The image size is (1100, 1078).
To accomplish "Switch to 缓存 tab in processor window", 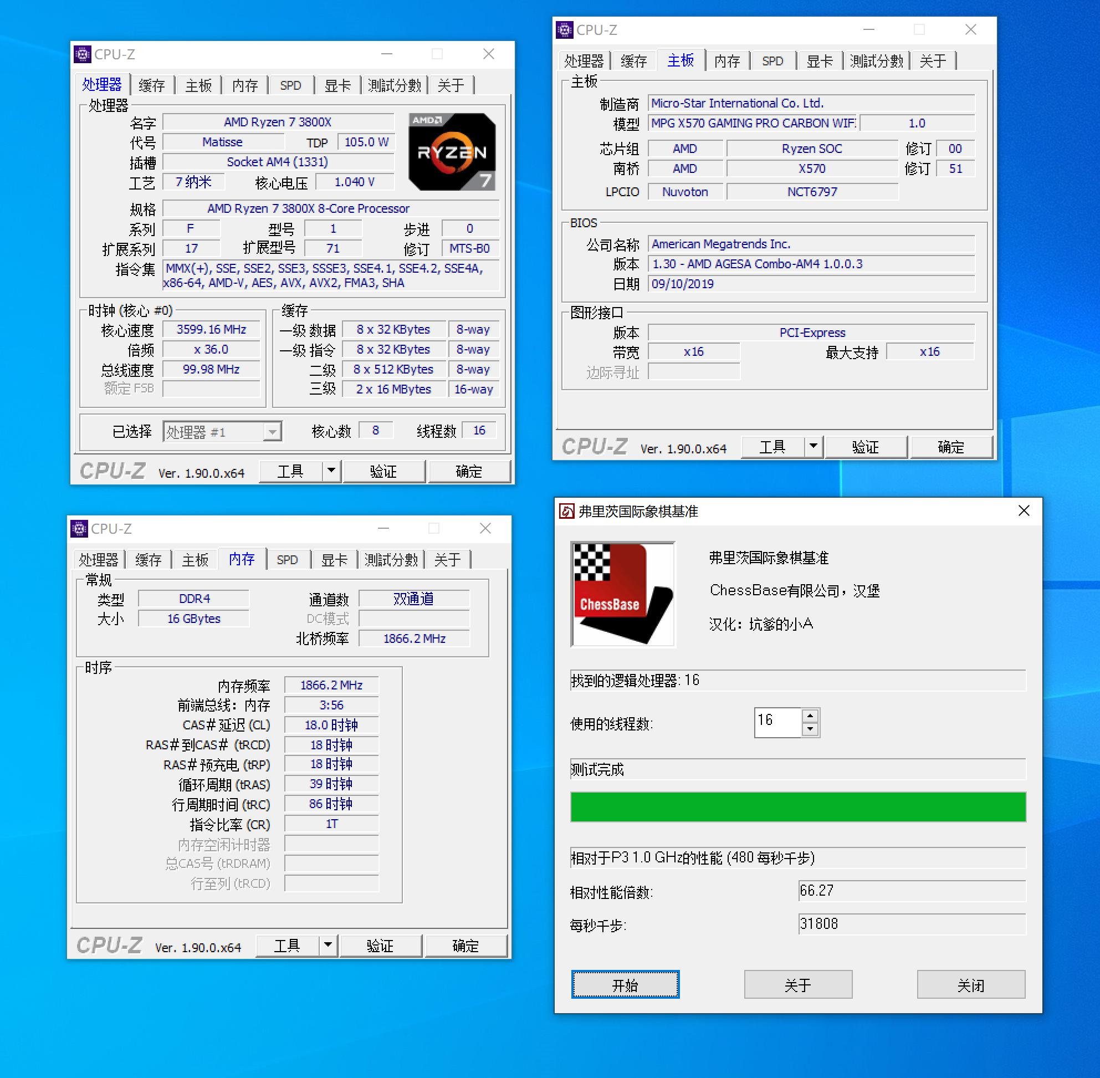I will coord(151,85).
